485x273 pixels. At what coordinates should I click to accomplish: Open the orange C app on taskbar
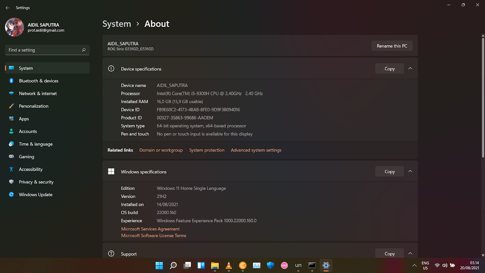242,265
